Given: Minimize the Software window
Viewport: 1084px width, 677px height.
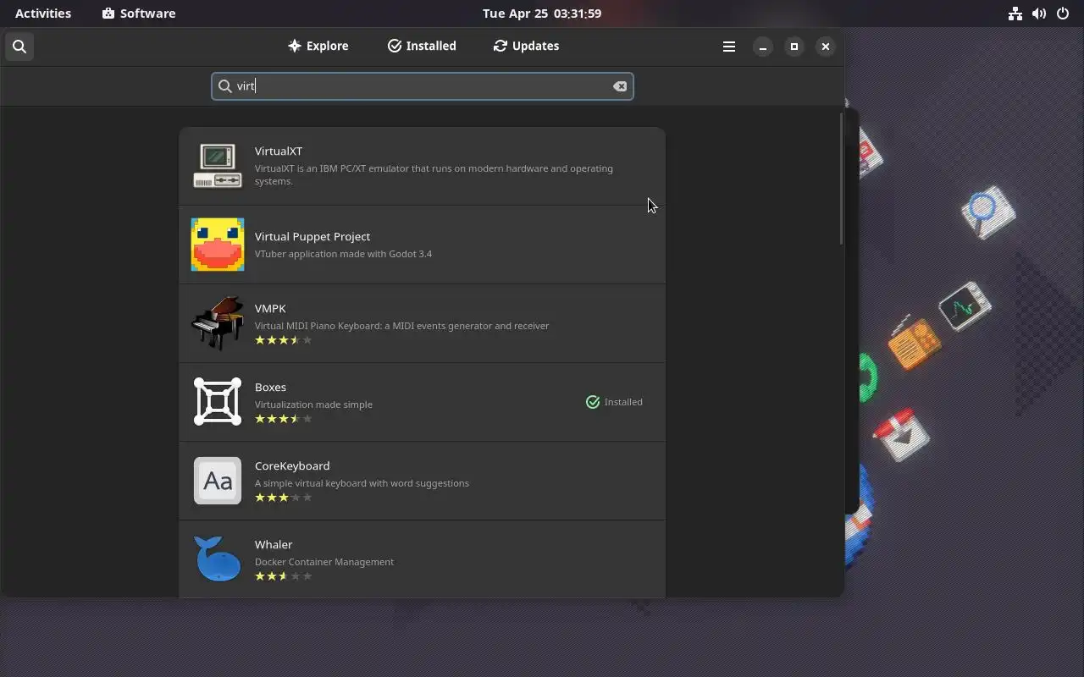Looking at the screenshot, I should [763, 47].
